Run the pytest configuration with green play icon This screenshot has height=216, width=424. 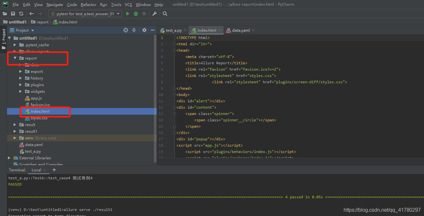click(x=128, y=14)
